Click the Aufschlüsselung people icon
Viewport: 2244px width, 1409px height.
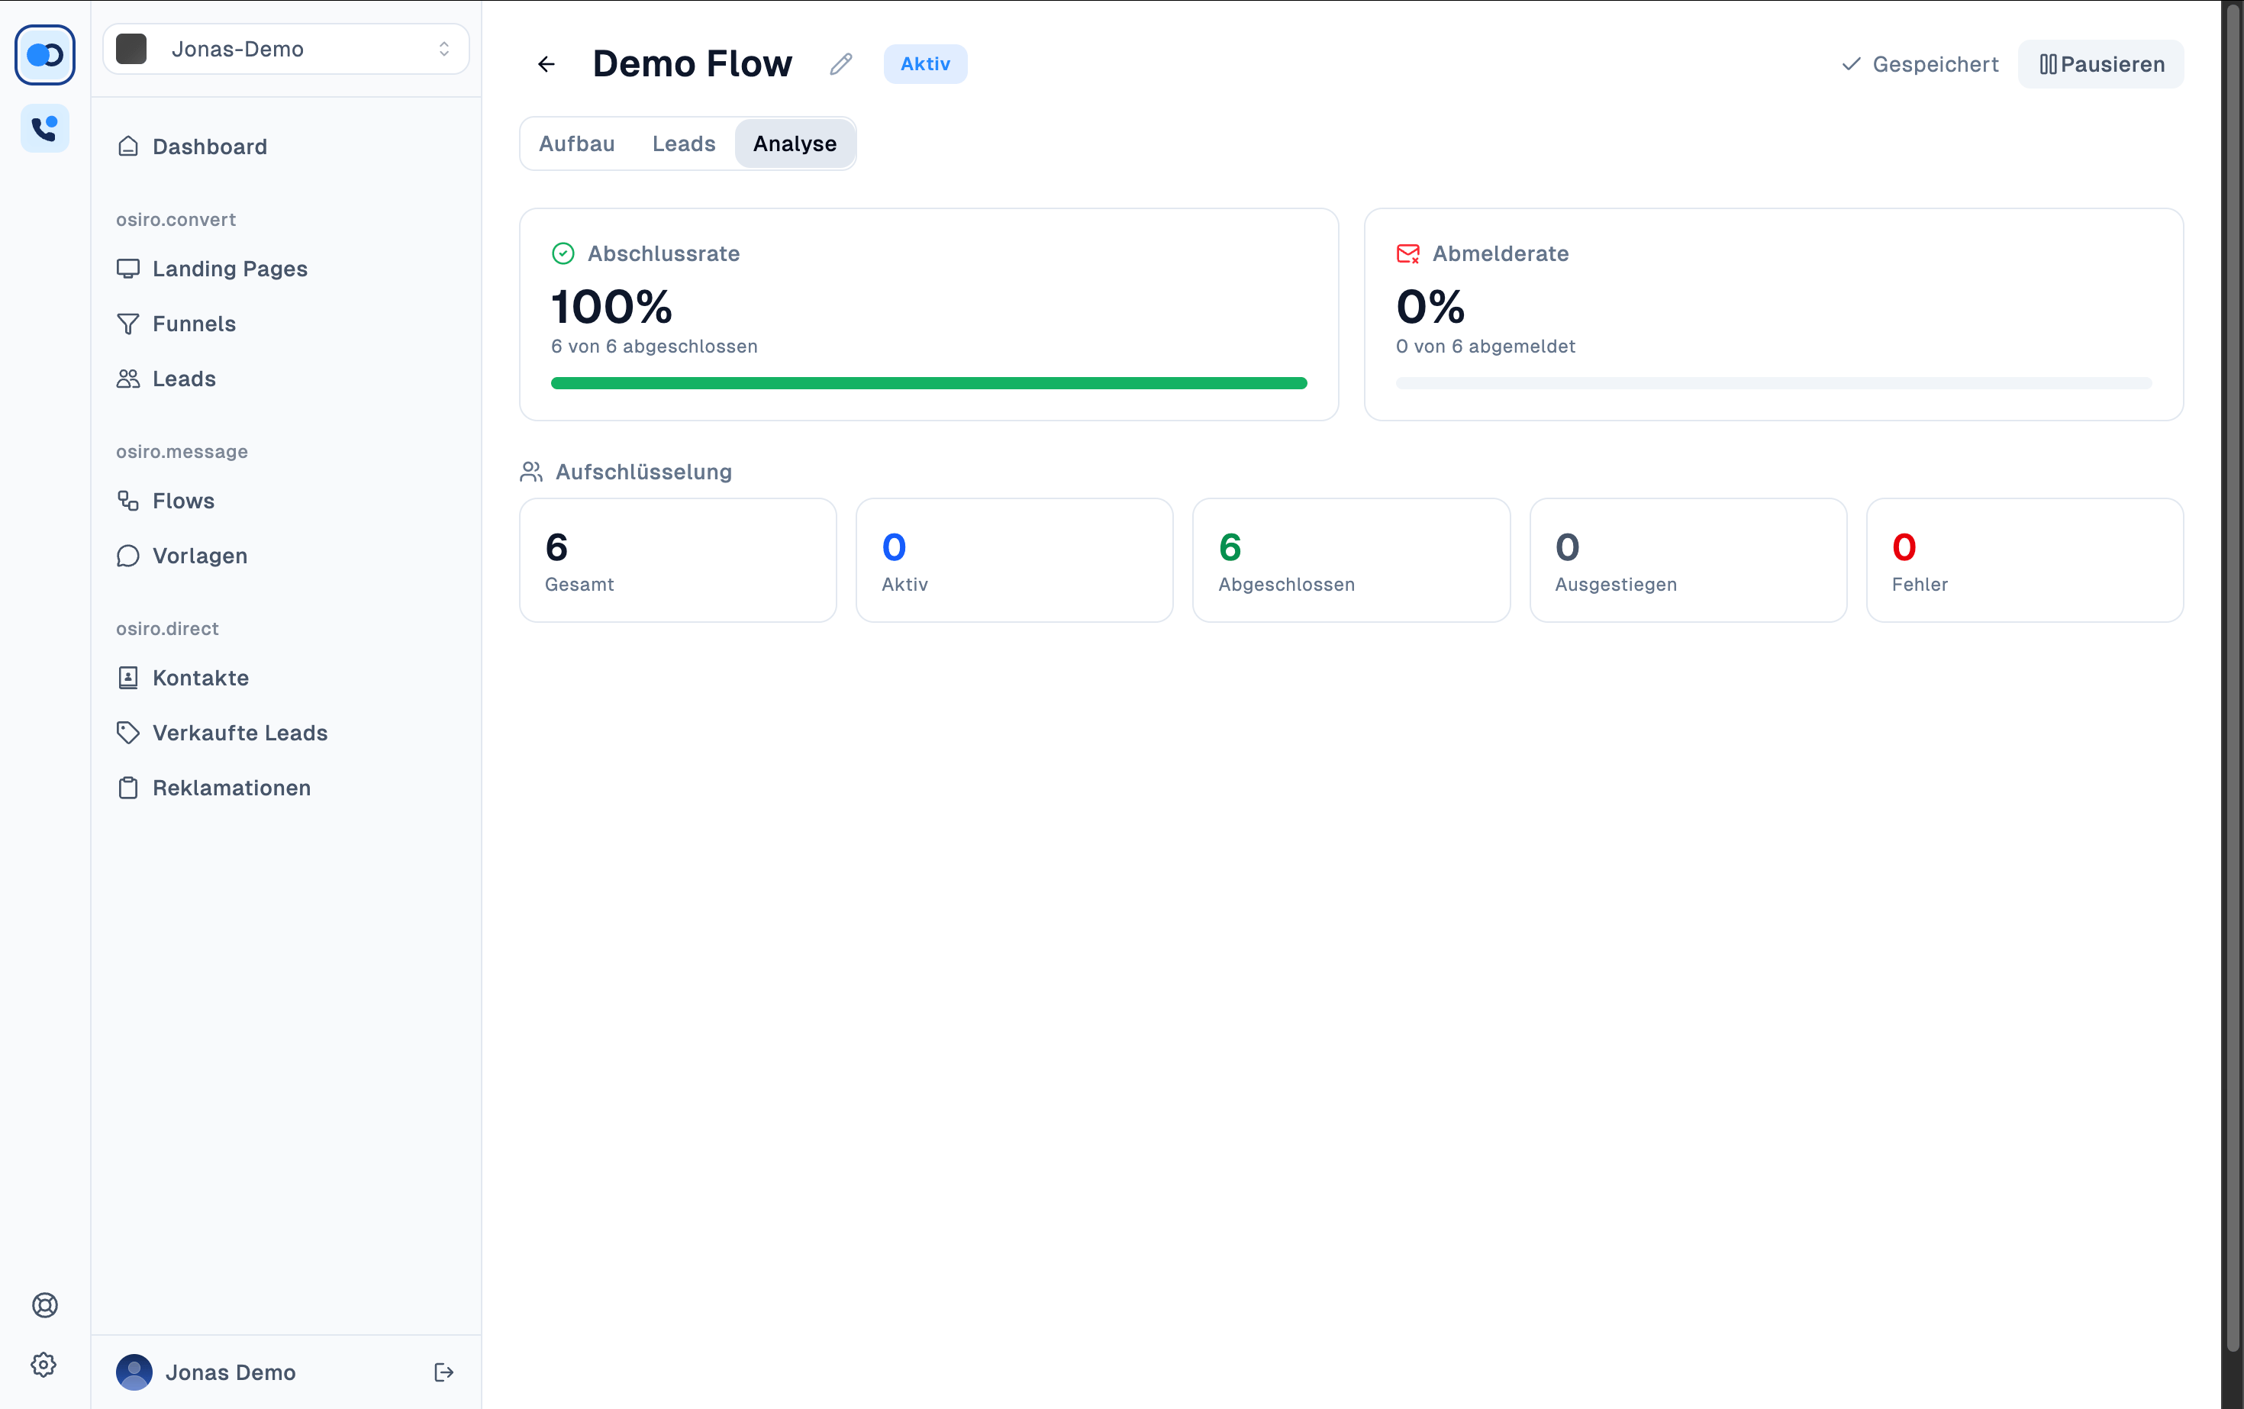coord(531,472)
